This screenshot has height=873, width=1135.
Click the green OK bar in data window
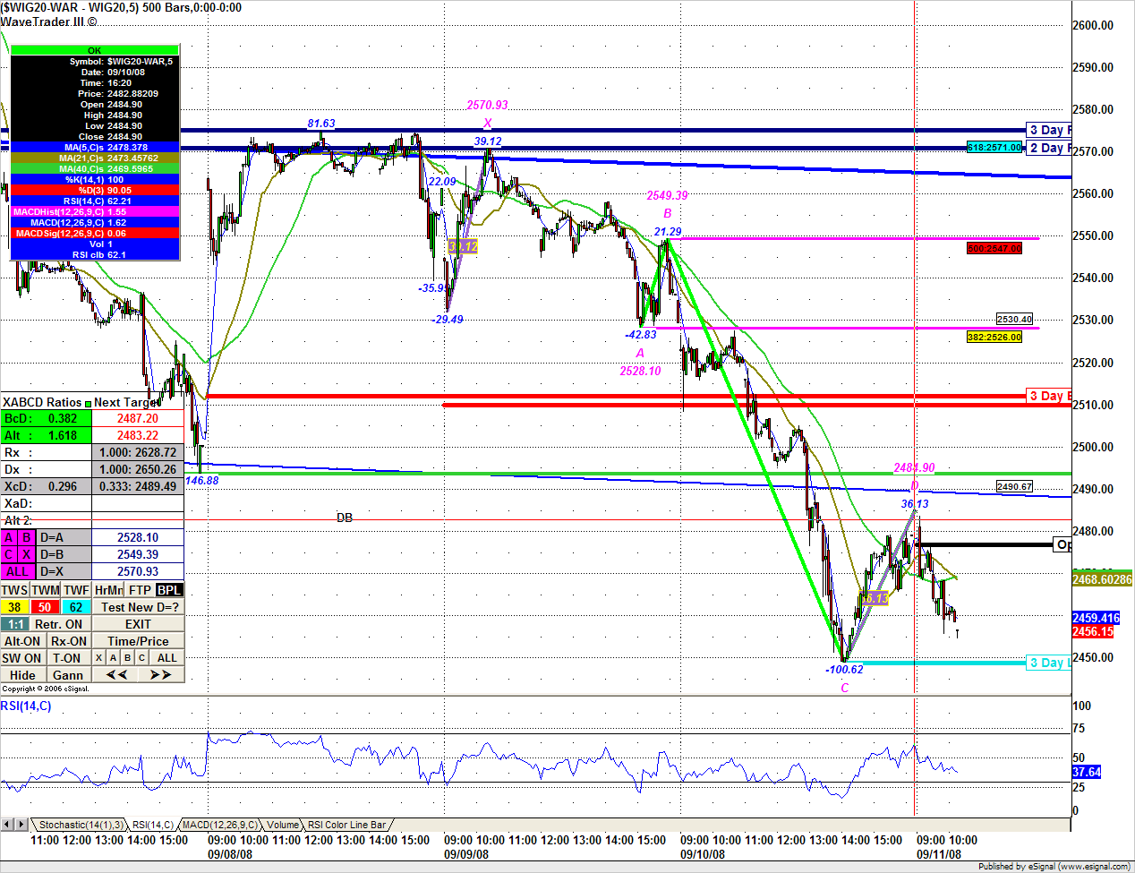tap(95, 51)
